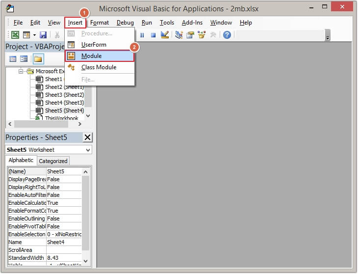Click the StandardWidth value field 8.43
This screenshot has height=274, width=358.
click(63, 258)
